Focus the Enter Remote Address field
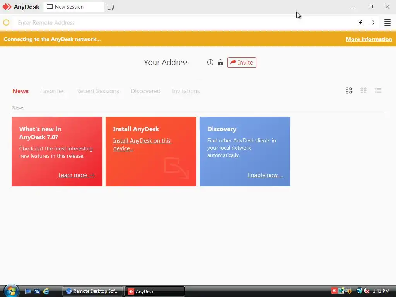Viewport: 396px width, 297px height. (x=184, y=22)
